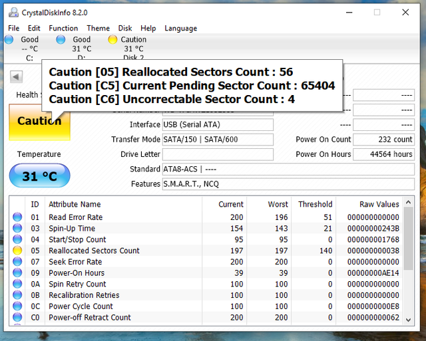Select the Reallocated Sectors Count attribute name
Image resolution: width=426 pixels, height=341 pixels.
(x=94, y=251)
